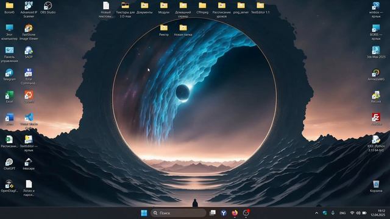Select the SADP desktop shortcut
This screenshot has width=390, height=219.
pyautogui.click(x=29, y=52)
